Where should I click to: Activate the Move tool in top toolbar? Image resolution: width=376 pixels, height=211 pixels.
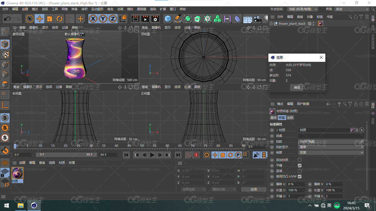[40, 19]
